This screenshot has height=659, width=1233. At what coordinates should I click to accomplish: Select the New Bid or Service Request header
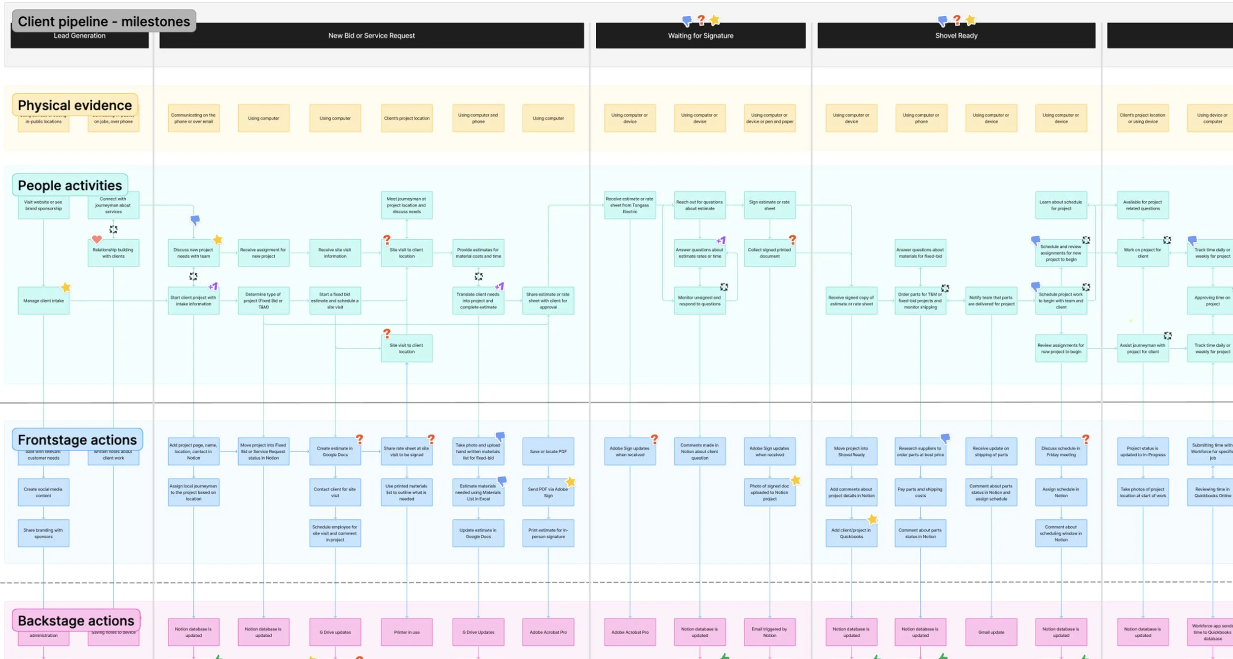(371, 36)
